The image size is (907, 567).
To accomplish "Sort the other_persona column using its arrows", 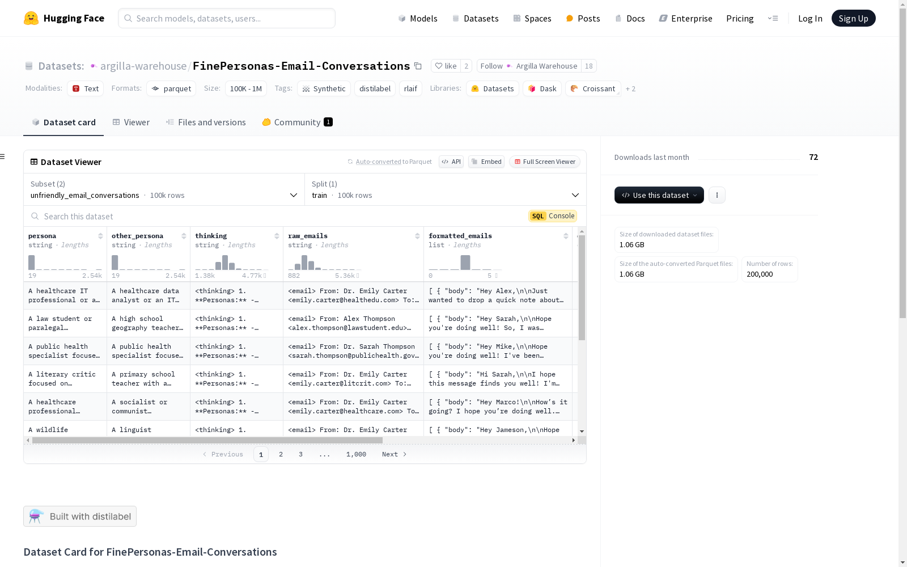I will point(184,236).
